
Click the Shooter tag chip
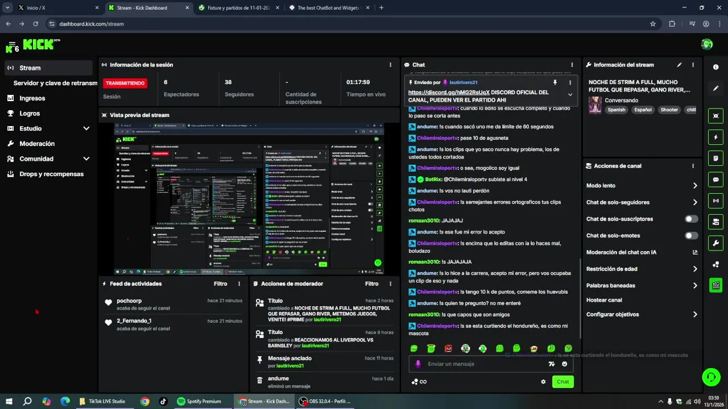point(669,110)
